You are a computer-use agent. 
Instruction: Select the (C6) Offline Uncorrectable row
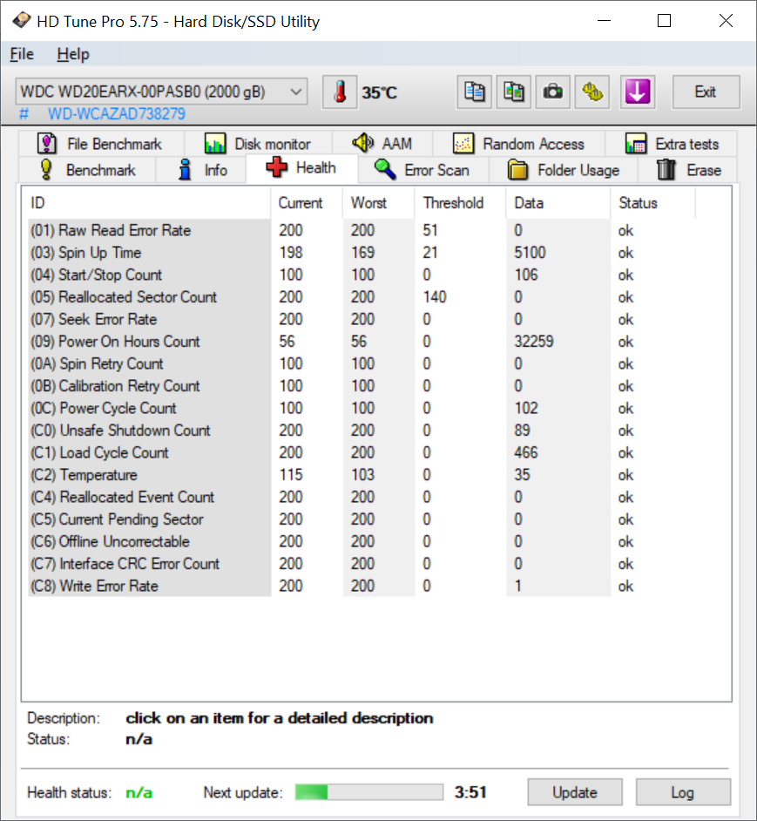click(362, 542)
